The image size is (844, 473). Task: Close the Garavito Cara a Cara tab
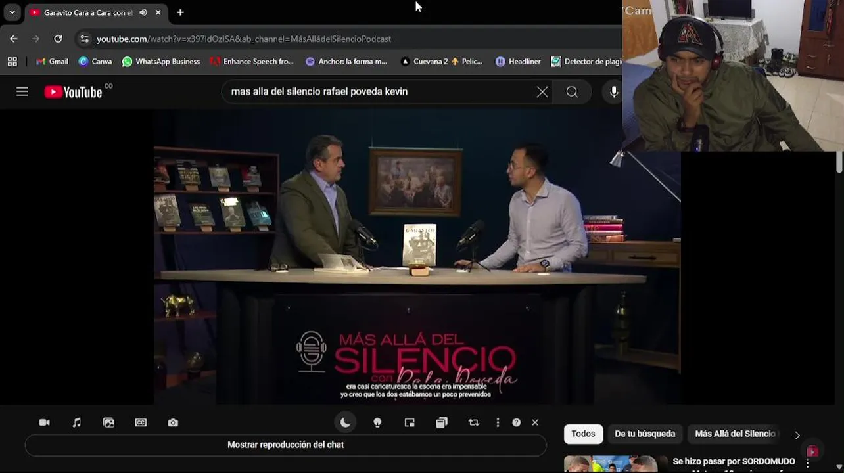(158, 12)
